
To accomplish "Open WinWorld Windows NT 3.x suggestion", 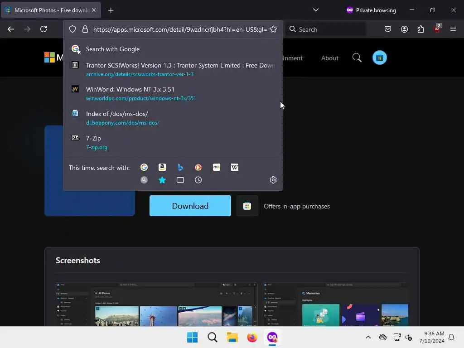I will (173, 93).
